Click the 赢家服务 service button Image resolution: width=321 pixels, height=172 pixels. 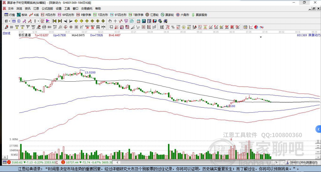(x=199, y=15)
